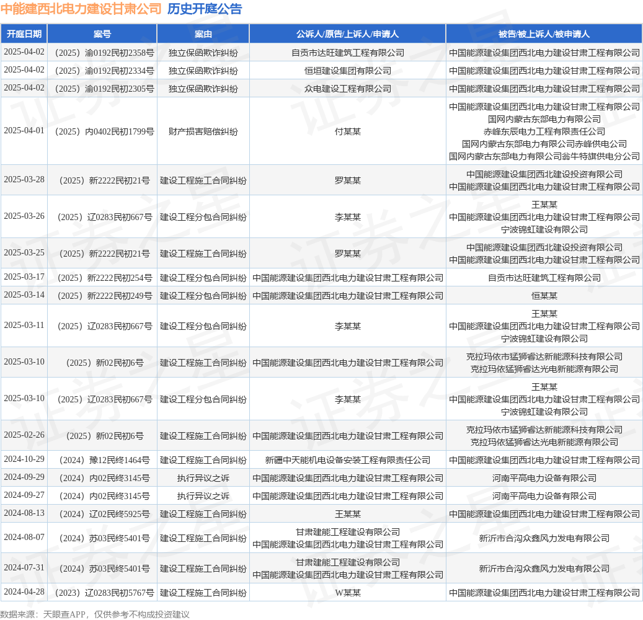The height and width of the screenshot is (620, 643).
Task: Select case number （2025）渝0192民初2334号
Action: [x=102, y=71]
